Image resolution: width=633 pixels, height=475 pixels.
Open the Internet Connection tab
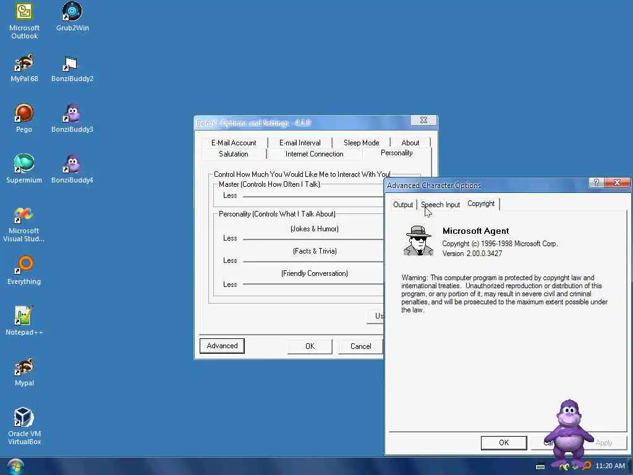[x=315, y=154]
